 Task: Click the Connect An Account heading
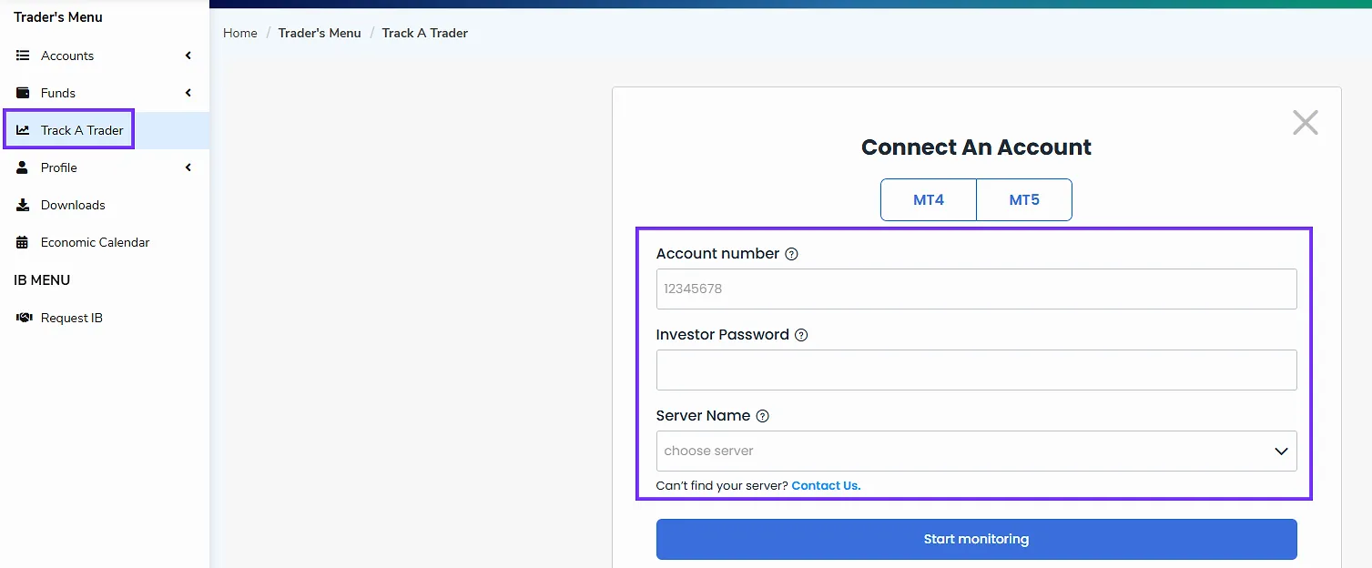pos(976,147)
